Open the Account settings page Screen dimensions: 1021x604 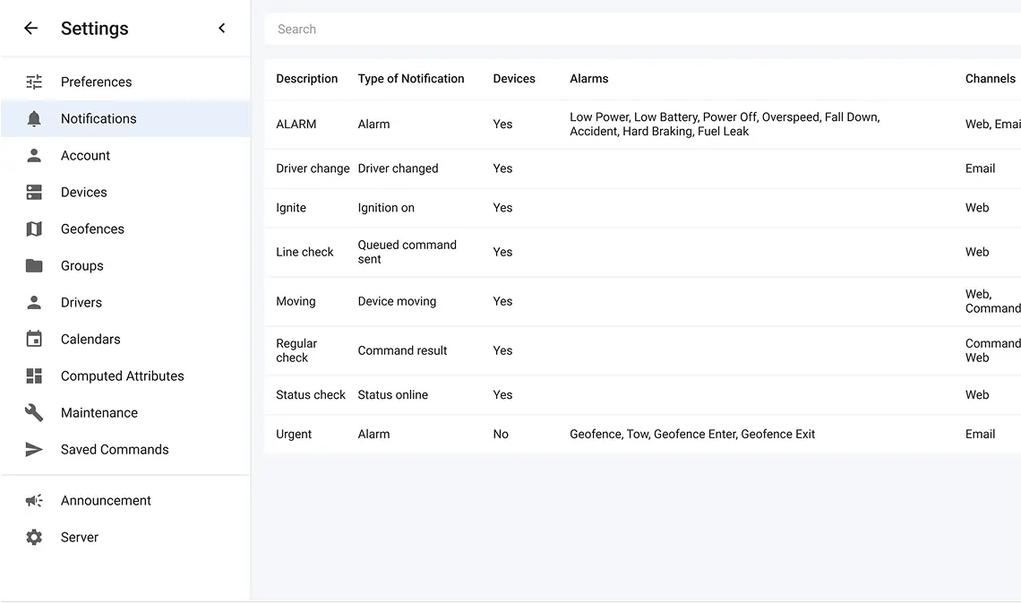[125, 155]
